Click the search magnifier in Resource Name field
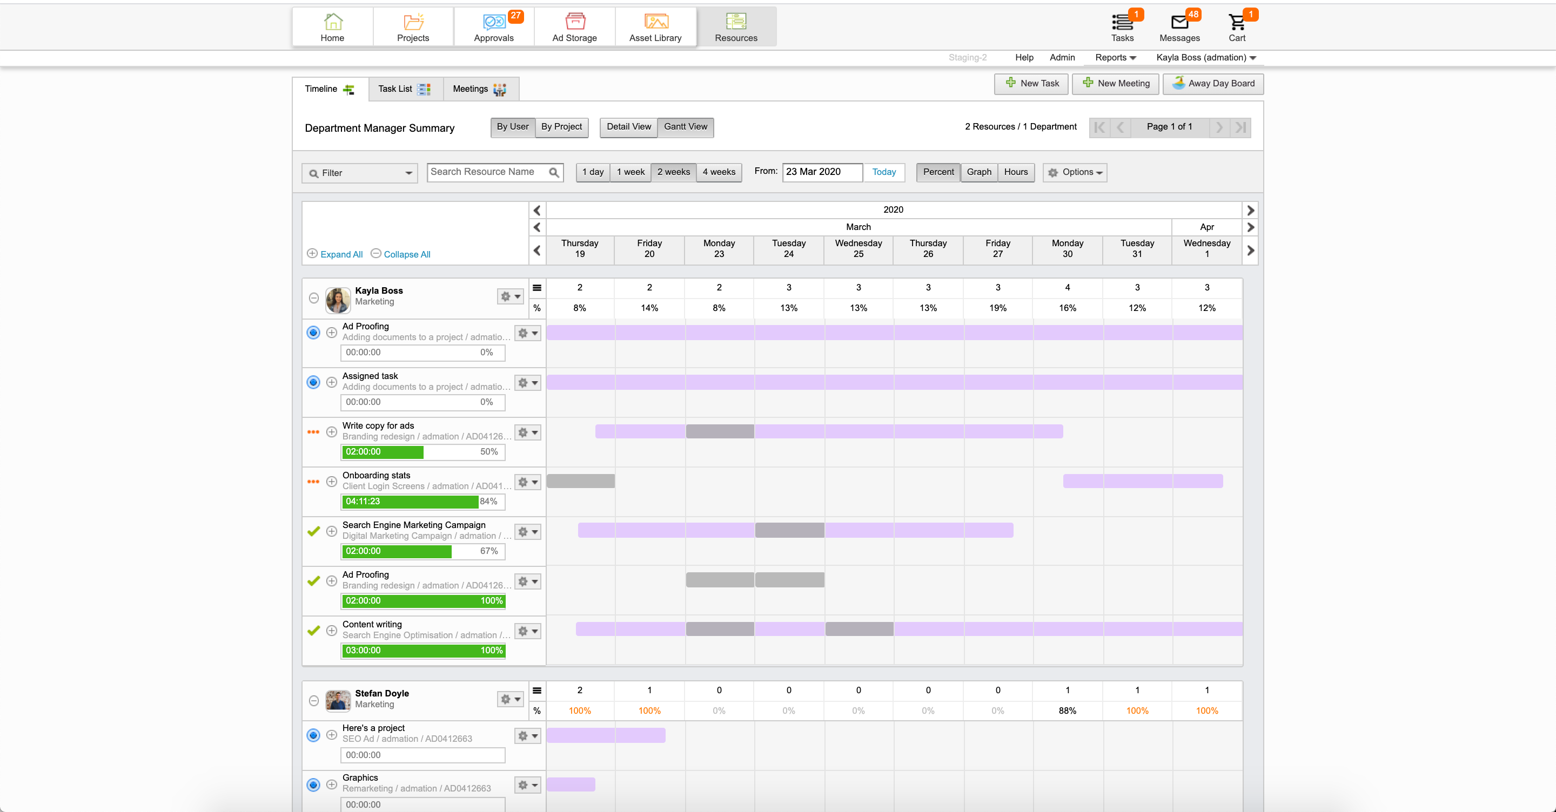Image resolution: width=1556 pixels, height=812 pixels. (554, 173)
